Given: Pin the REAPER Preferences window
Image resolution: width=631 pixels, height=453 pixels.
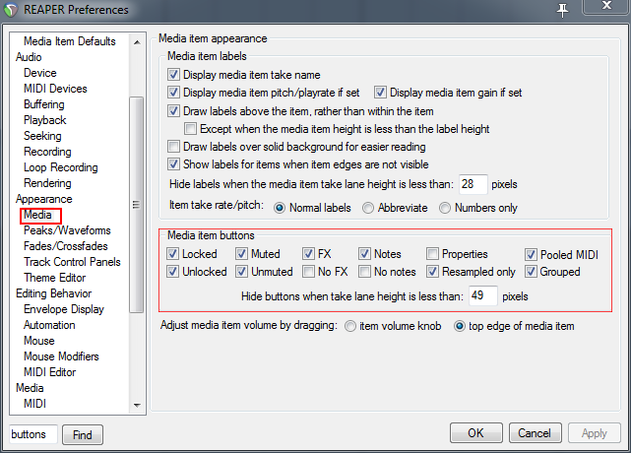Looking at the screenshot, I should (x=563, y=9).
